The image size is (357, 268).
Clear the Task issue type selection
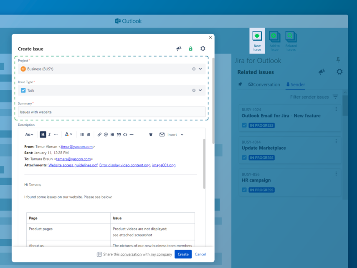[194, 90]
